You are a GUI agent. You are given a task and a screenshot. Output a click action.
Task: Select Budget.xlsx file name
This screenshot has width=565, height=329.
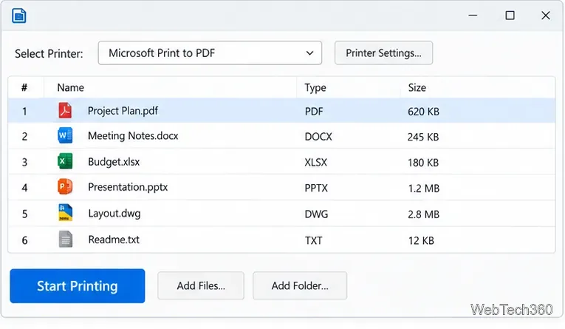tap(114, 162)
